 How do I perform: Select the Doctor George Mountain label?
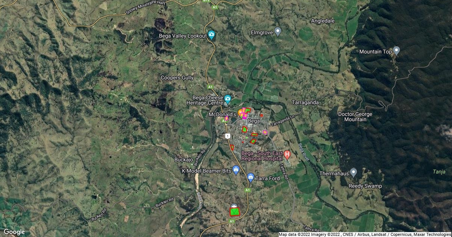click(x=355, y=117)
